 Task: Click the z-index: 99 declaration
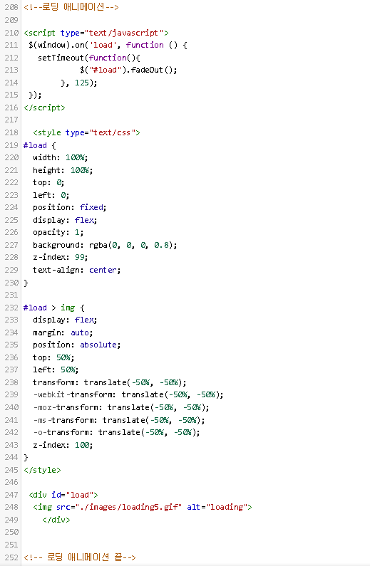click(x=61, y=258)
